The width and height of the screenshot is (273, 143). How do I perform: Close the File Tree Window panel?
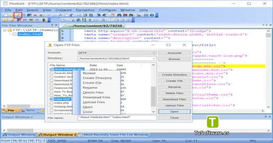56,25
